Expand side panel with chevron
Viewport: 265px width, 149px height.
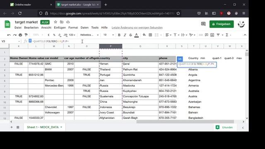click(243, 128)
